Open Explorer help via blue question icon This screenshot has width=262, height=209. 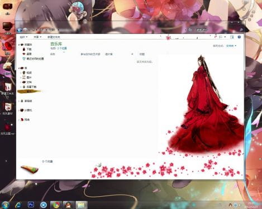239,37
